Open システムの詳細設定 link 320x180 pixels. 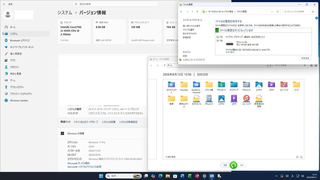128,122
